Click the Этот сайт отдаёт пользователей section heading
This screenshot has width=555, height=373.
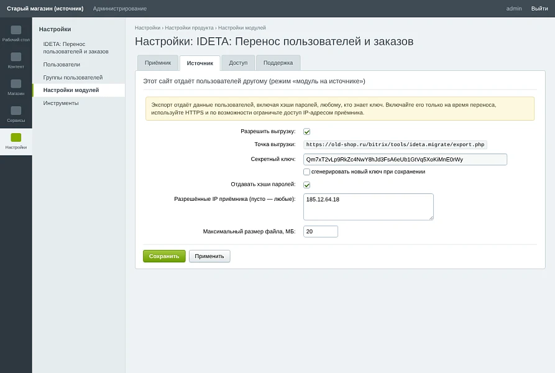point(254,81)
